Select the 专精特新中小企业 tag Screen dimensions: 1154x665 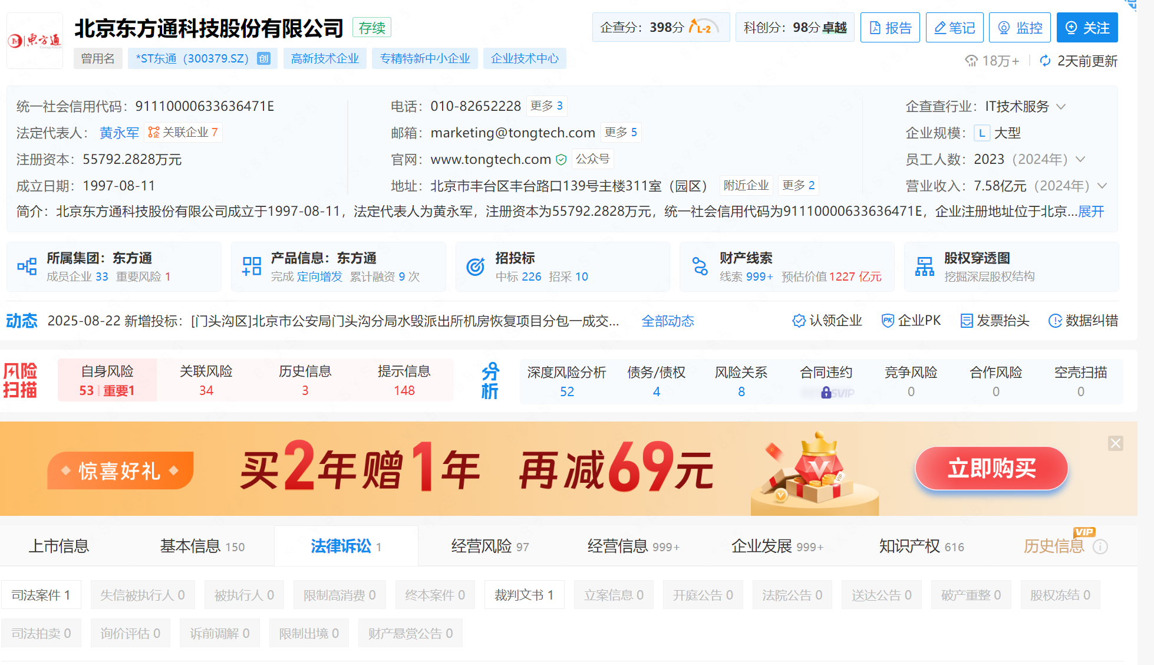(x=425, y=58)
